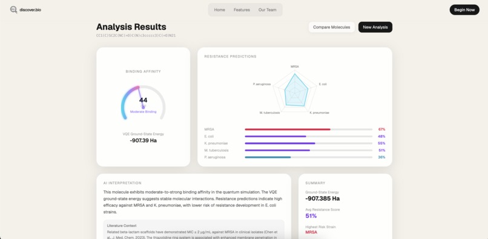488x239 pixels.
Task: Open the Features nav item
Action: tap(242, 10)
